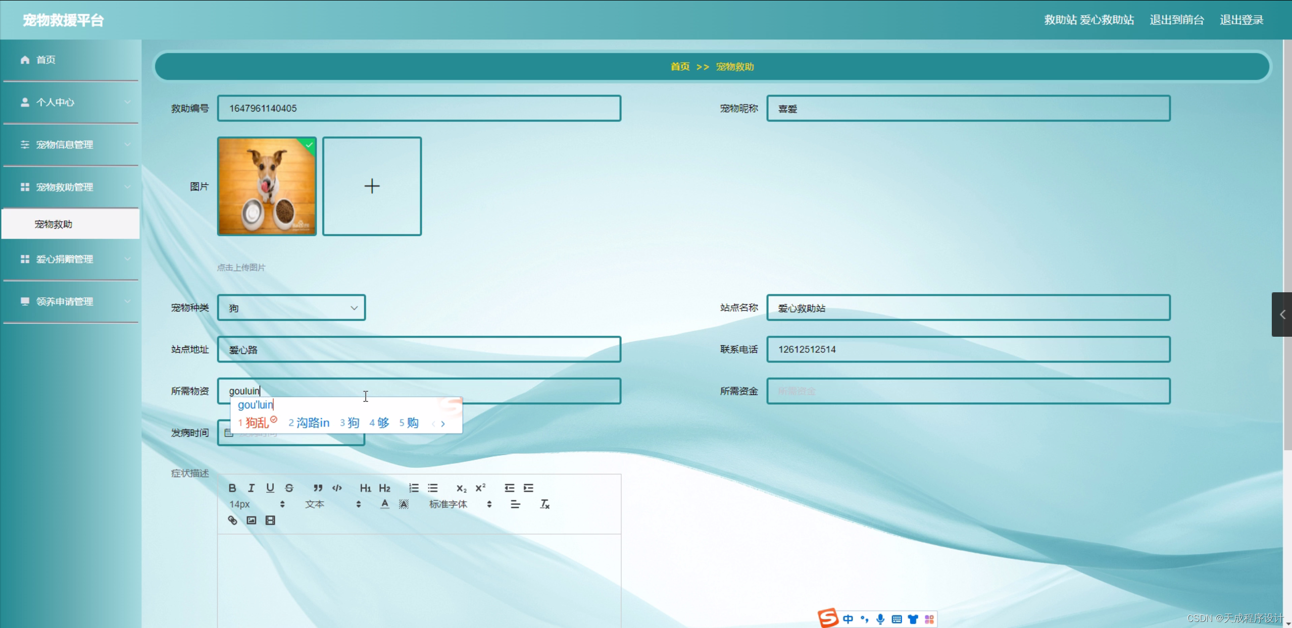Open the text color picker
The width and height of the screenshot is (1292, 628).
[385, 504]
